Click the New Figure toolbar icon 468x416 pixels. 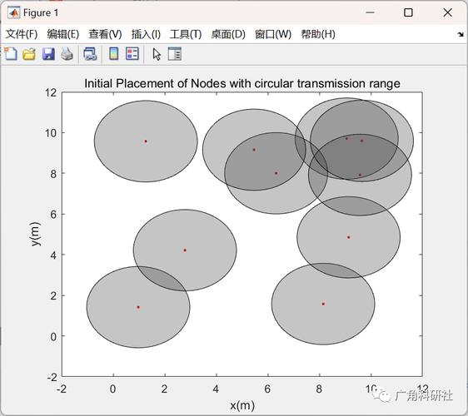(11, 54)
